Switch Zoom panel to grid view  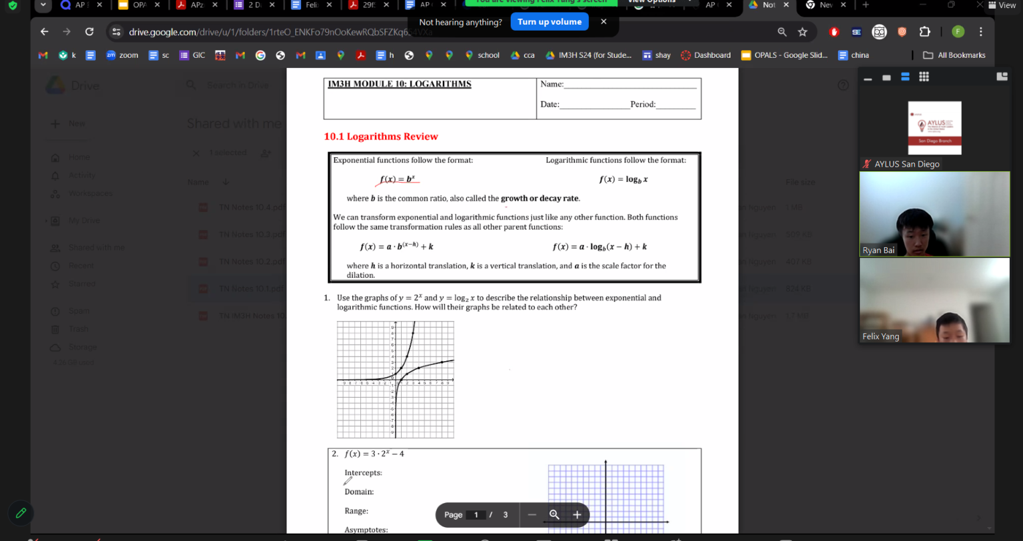tap(924, 77)
